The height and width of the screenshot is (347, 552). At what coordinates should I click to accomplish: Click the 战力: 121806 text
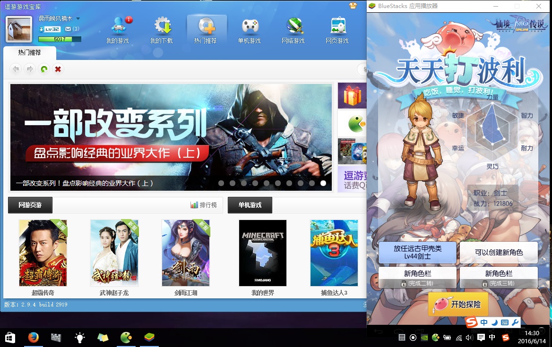493,203
